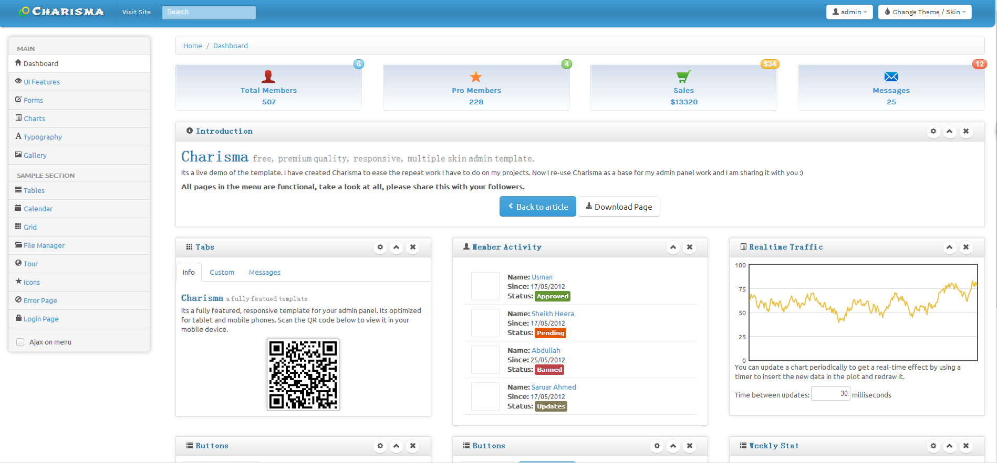This screenshot has height=463, width=997.
Task: Close the middle Buttons panel
Action: [x=690, y=446]
